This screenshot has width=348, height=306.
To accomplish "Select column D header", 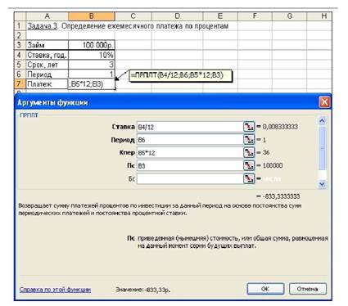I will (177, 16).
